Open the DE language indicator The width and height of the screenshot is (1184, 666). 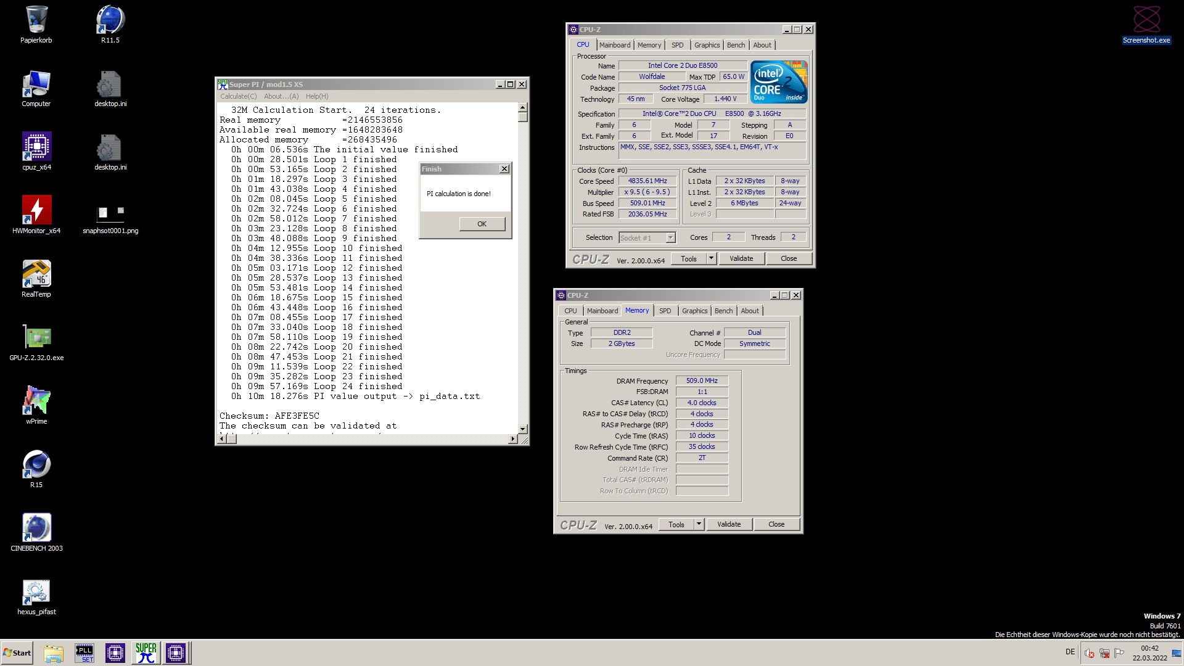[x=1070, y=652]
